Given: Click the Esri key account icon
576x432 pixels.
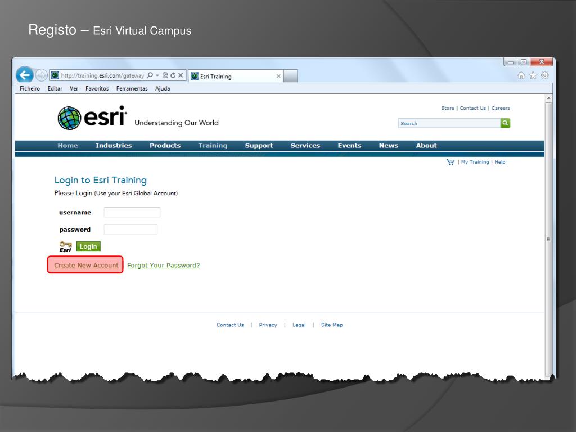Looking at the screenshot, I should click(65, 246).
